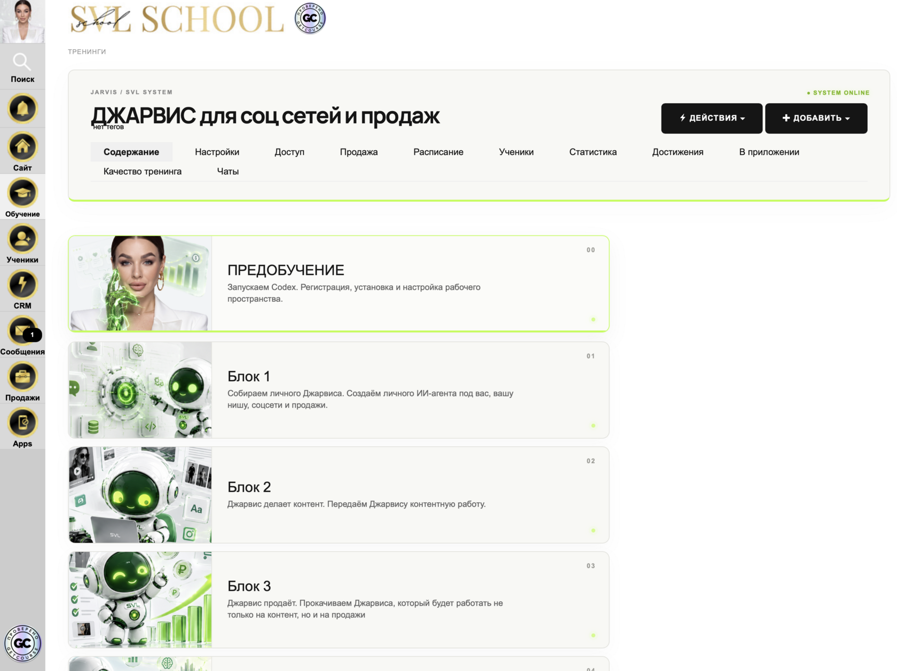Image resolution: width=897 pixels, height=671 pixels.
Task: Switch to the Расписание tab
Action: [438, 152]
